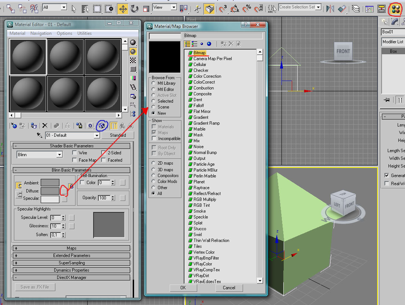Click the Mirror tool icon
Screen dimensions: 405x305
[330, 8]
